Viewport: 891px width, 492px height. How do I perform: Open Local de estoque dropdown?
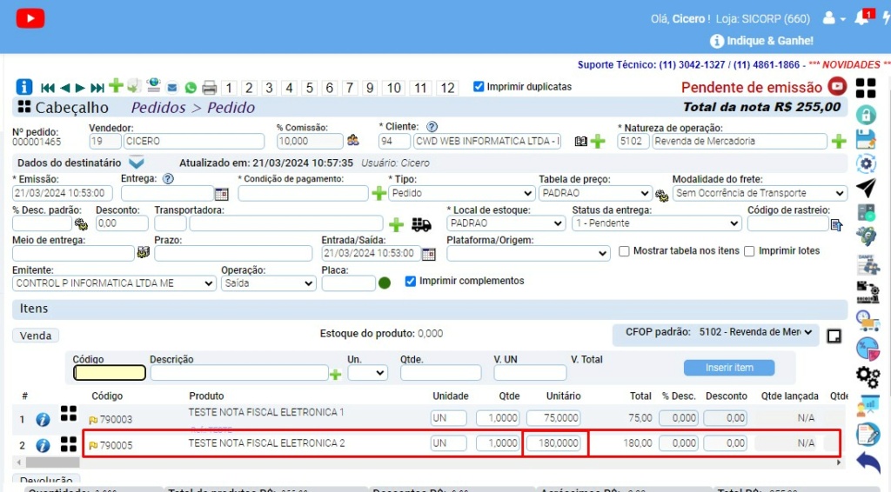pos(506,223)
